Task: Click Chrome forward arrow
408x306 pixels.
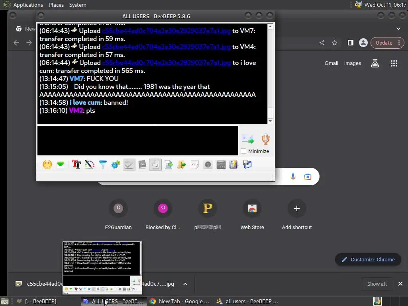Action: tap(29, 43)
